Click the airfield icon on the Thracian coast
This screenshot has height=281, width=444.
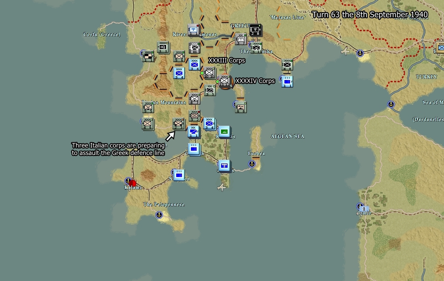click(345, 51)
